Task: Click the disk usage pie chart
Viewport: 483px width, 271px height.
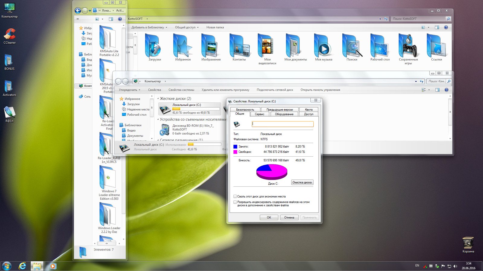Action: 272,172
